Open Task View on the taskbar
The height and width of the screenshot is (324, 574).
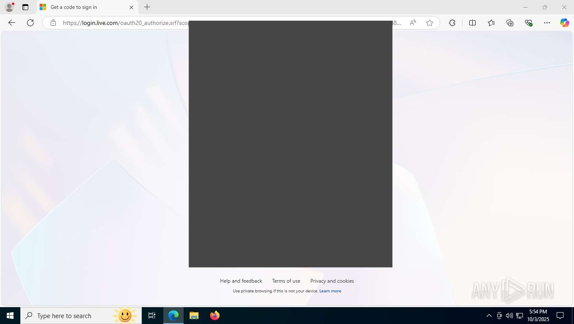(x=152, y=316)
